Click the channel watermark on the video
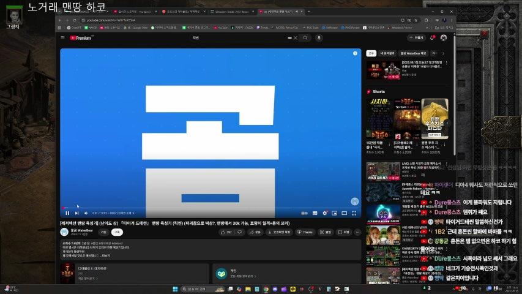The image size is (522, 294). (354, 201)
